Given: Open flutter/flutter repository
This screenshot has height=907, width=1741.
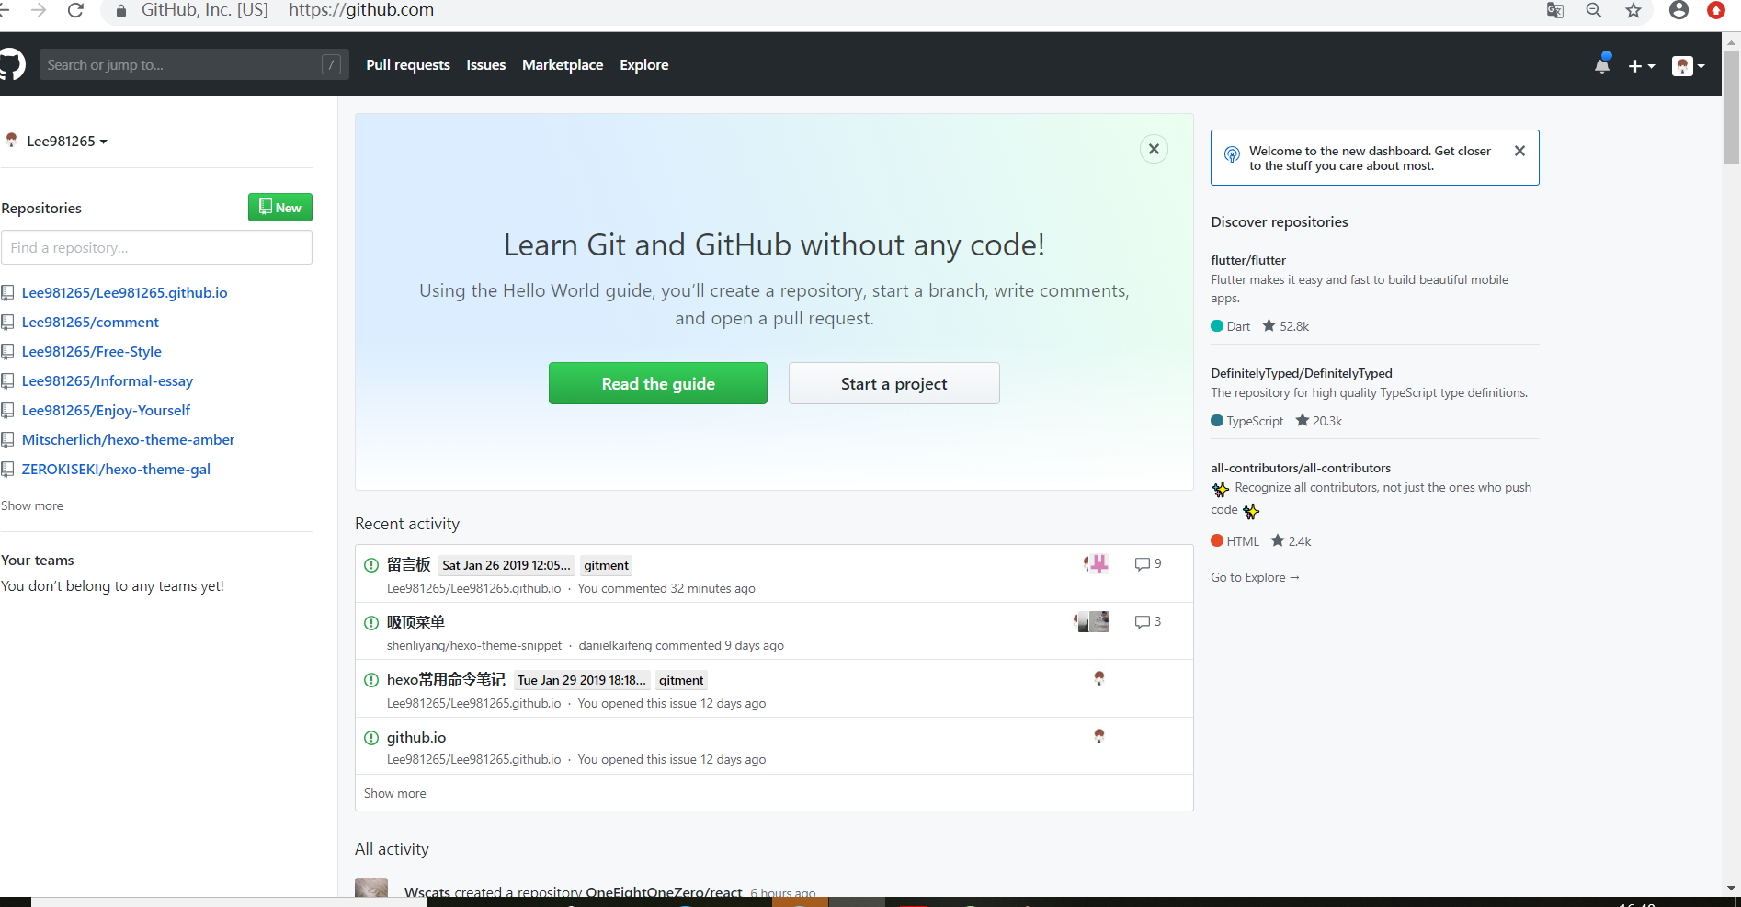Looking at the screenshot, I should [1248, 261].
